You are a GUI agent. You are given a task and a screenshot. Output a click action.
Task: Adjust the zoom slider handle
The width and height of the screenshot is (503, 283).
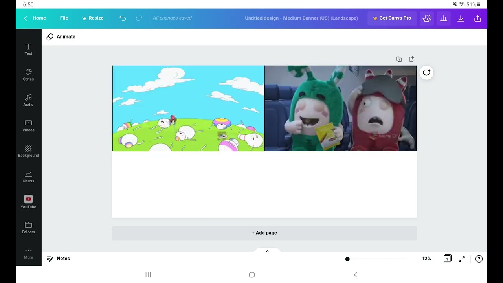pyautogui.click(x=347, y=259)
